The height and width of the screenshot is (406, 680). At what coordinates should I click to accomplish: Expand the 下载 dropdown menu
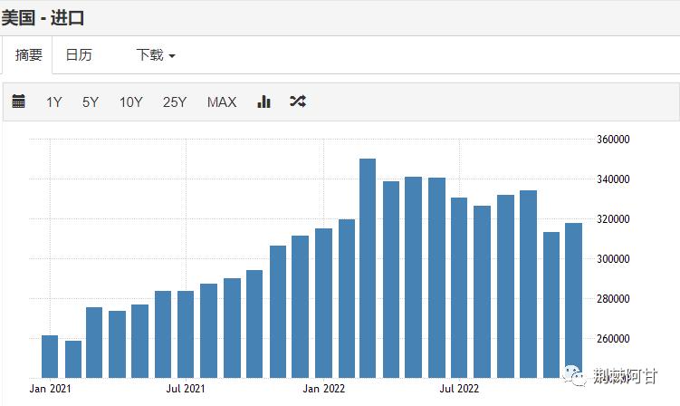[x=156, y=55]
